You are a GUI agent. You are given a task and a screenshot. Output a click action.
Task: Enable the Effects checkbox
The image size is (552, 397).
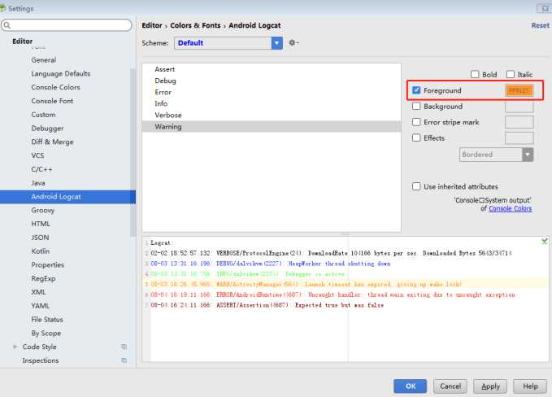[x=416, y=137]
